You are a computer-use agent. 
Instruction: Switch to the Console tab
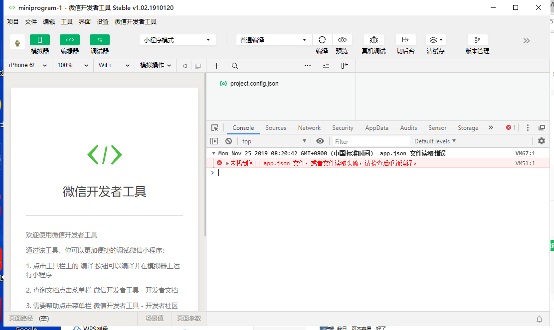243,128
